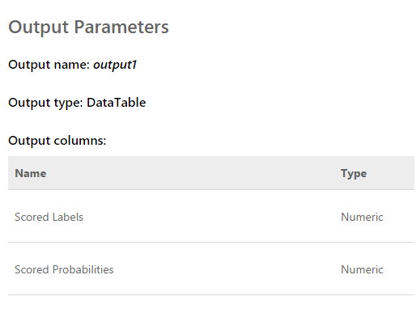
Task: Click the Output columns label
Action: coord(57,141)
